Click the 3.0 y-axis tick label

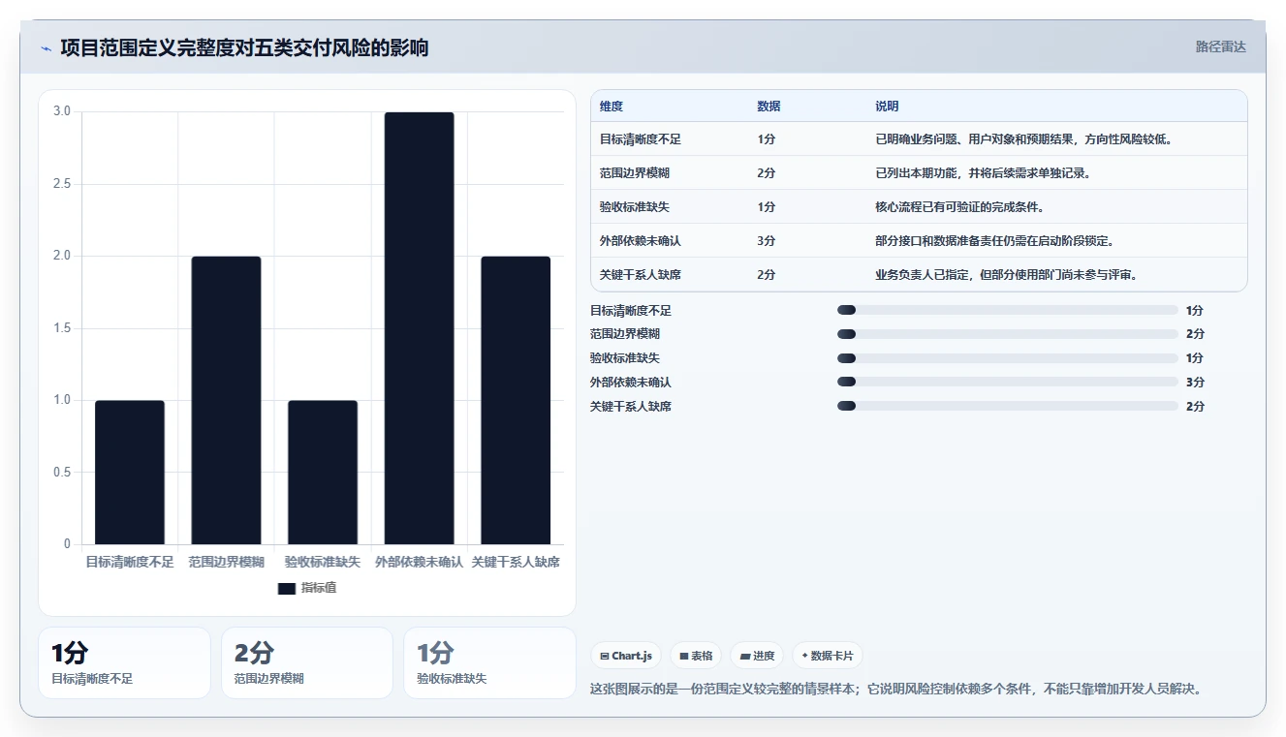click(62, 111)
